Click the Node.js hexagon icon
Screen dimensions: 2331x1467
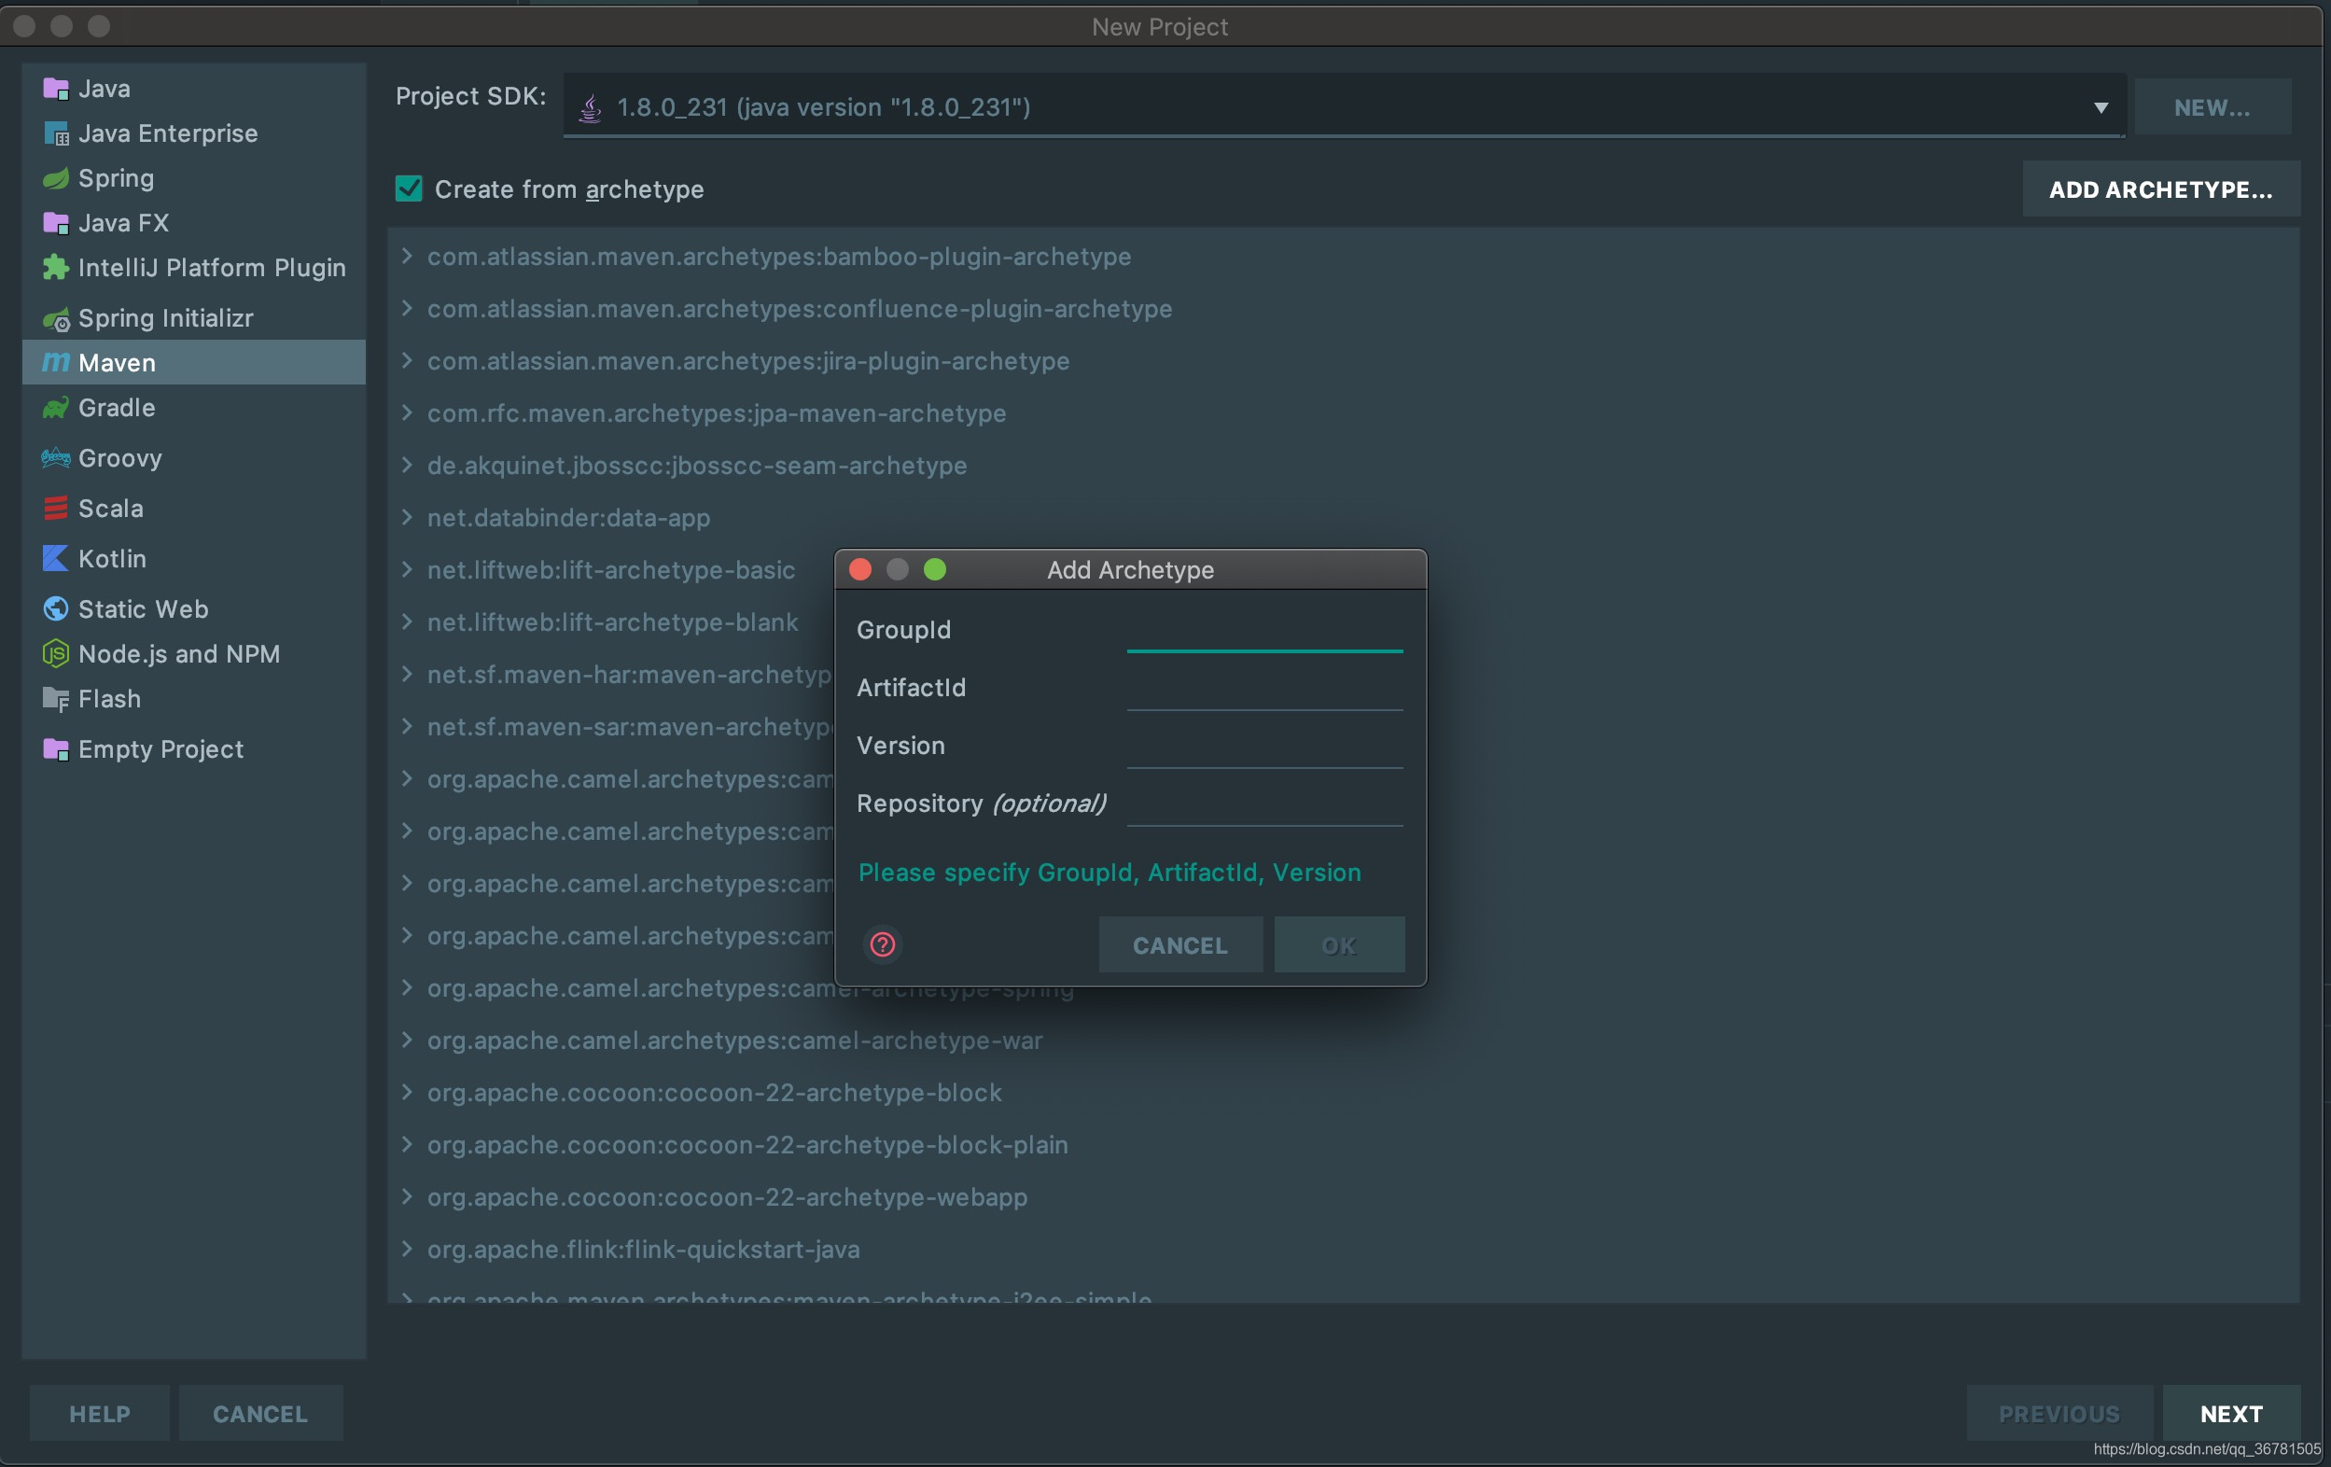(x=56, y=653)
